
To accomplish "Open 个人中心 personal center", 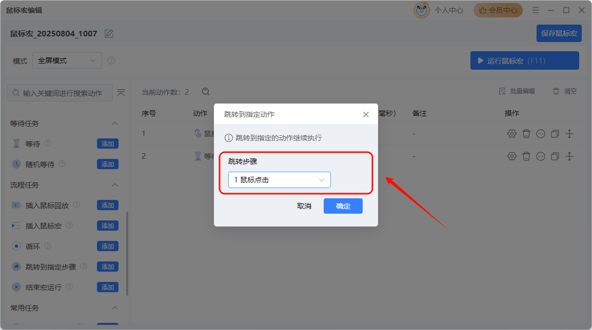I will click(448, 11).
